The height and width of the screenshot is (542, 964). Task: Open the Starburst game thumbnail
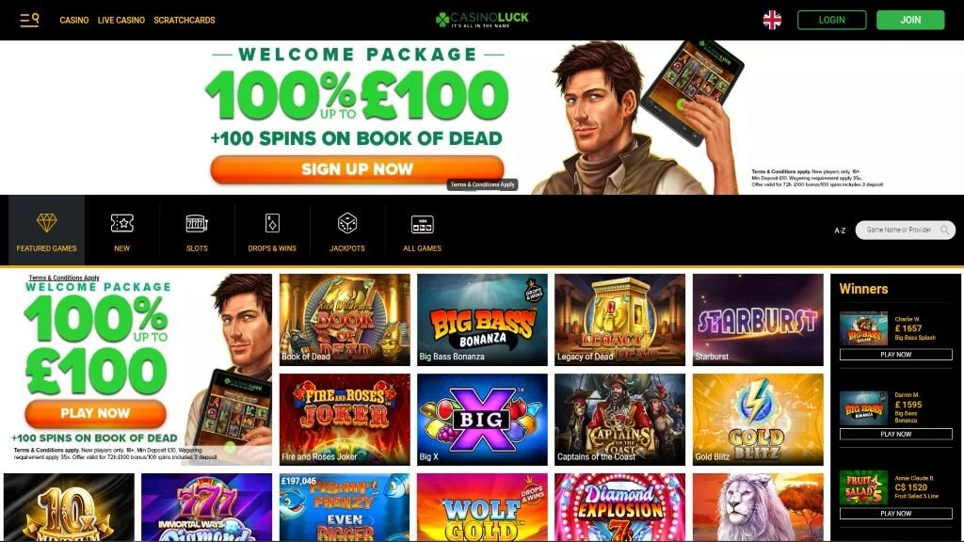(x=758, y=320)
